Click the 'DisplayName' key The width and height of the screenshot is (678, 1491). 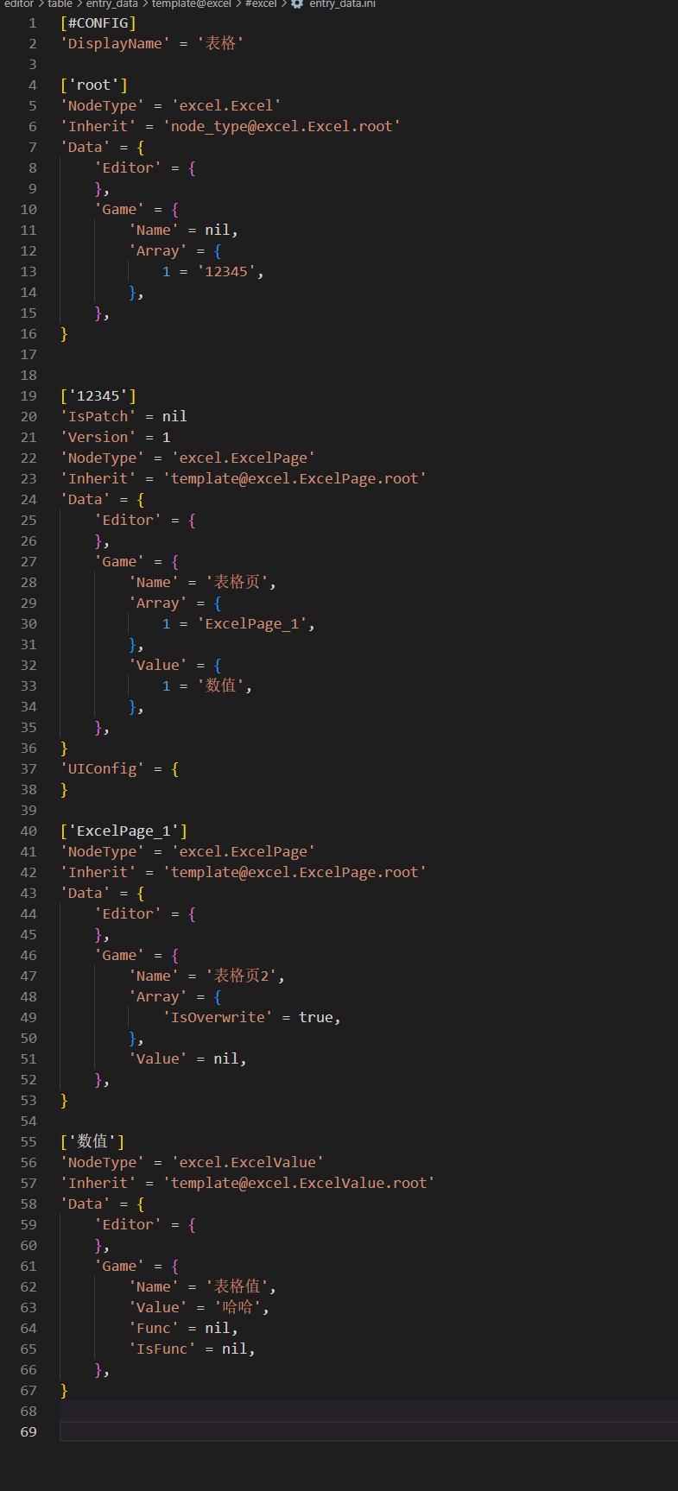[x=115, y=43]
